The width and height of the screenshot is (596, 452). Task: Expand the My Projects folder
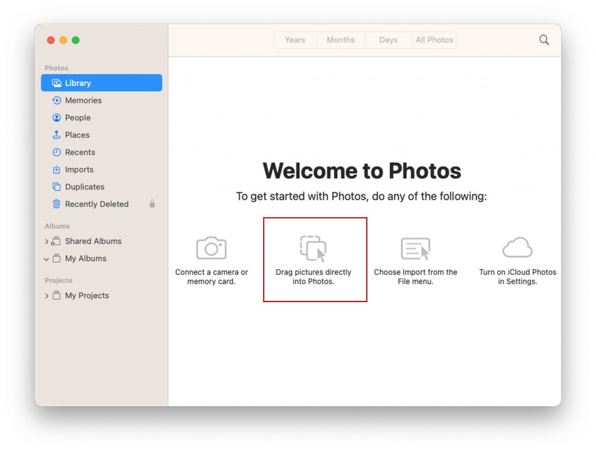[x=47, y=296]
